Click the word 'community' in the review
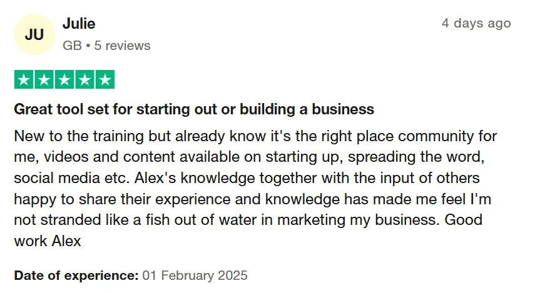This screenshot has width=535, height=293. click(436, 136)
